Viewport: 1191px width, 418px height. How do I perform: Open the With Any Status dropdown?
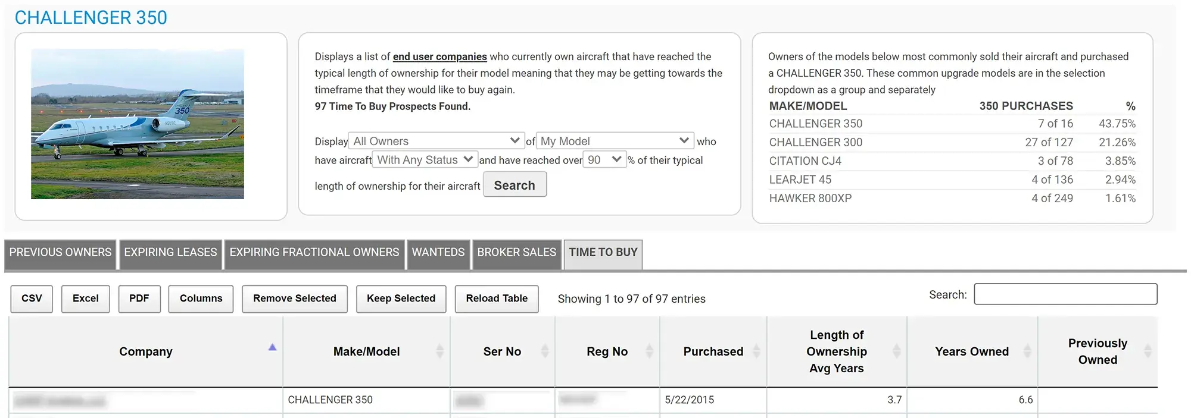pyautogui.click(x=425, y=160)
